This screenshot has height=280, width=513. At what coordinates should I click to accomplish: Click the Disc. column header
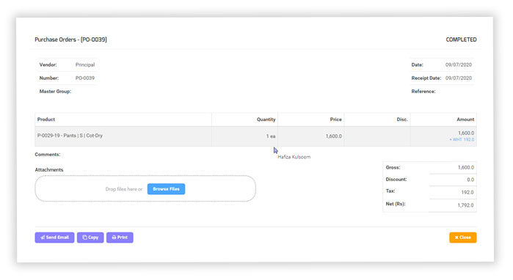[x=402, y=119]
